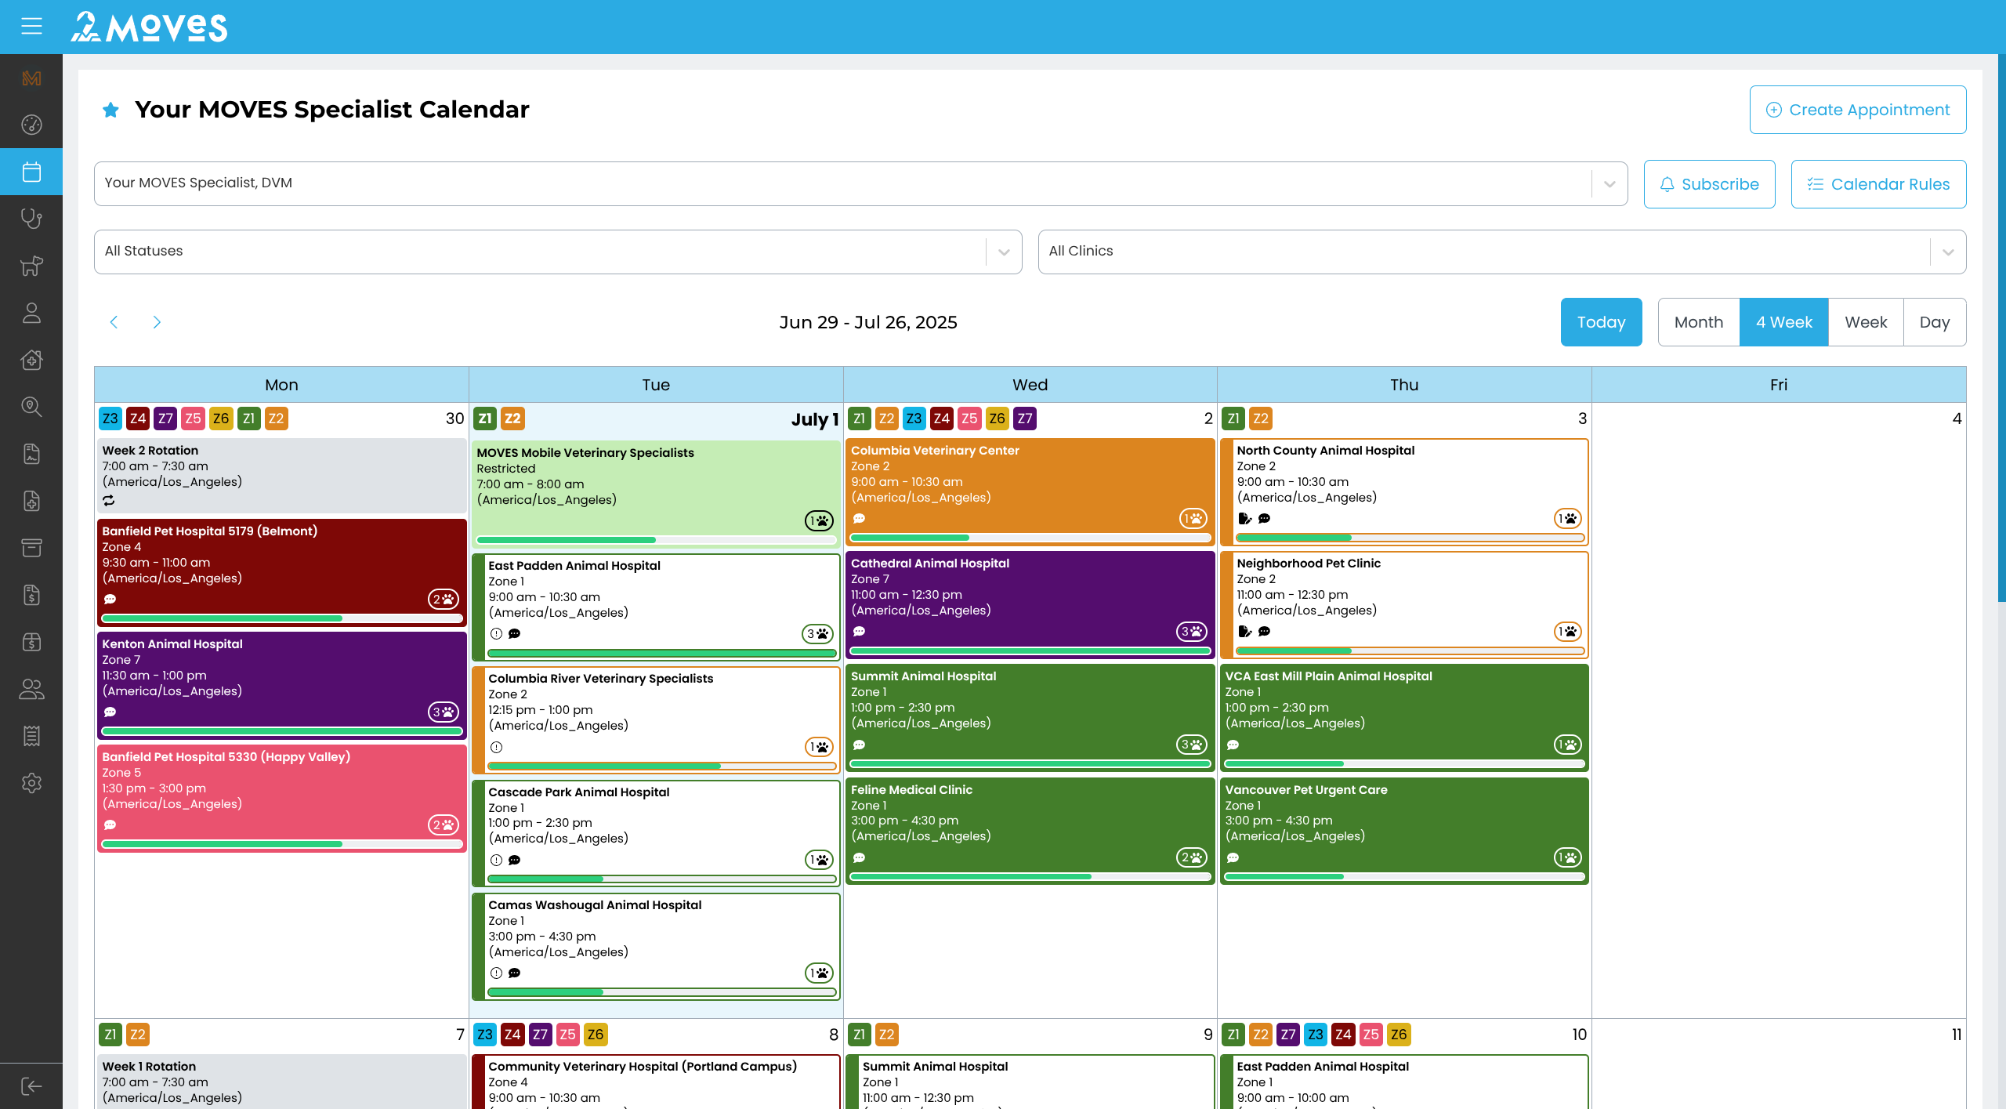This screenshot has width=2006, height=1109.
Task: Open the receipt list sidebar icon
Action: click(31, 736)
